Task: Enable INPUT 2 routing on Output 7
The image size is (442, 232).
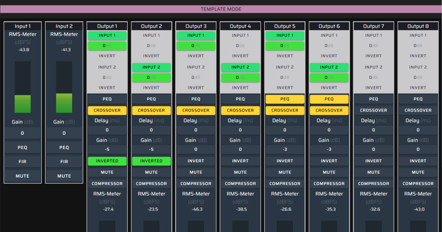Action: (x=373, y=67)
